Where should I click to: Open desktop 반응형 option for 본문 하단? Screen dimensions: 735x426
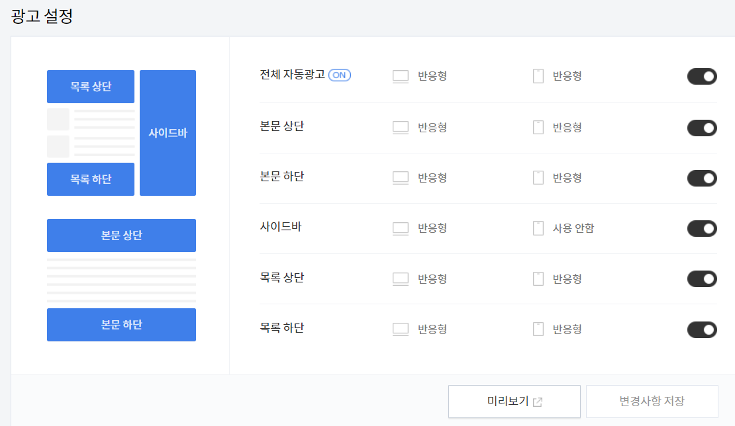[x=432, y=178]
